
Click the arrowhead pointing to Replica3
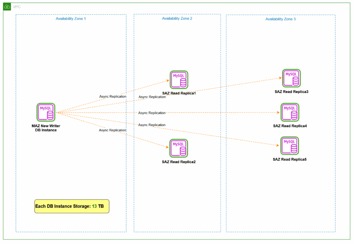[x=280, y=78]
